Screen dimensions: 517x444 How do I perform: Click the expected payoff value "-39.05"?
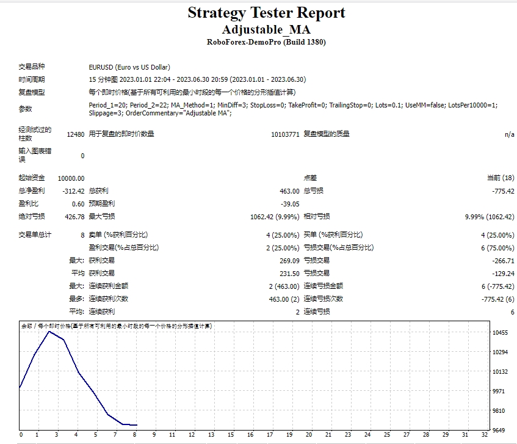[x=290, y=204]
